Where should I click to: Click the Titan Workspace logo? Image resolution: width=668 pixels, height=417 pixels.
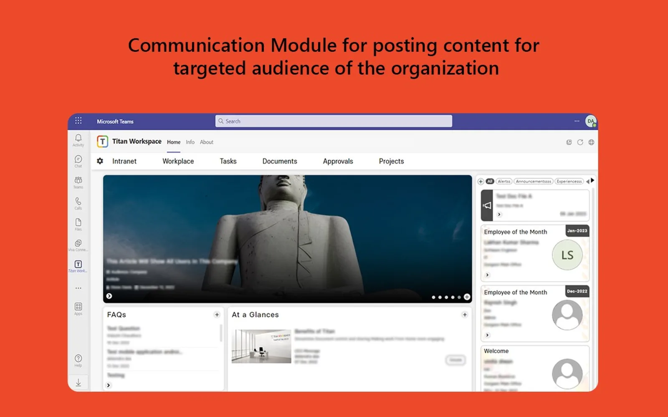(102, 141)
